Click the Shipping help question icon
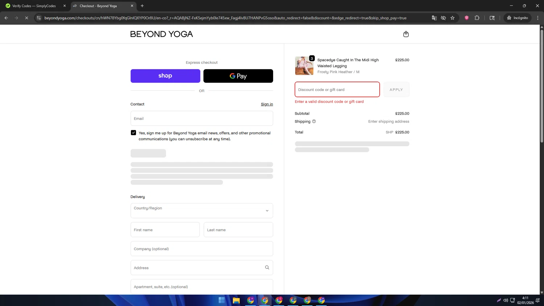 (x=314, y=121)
